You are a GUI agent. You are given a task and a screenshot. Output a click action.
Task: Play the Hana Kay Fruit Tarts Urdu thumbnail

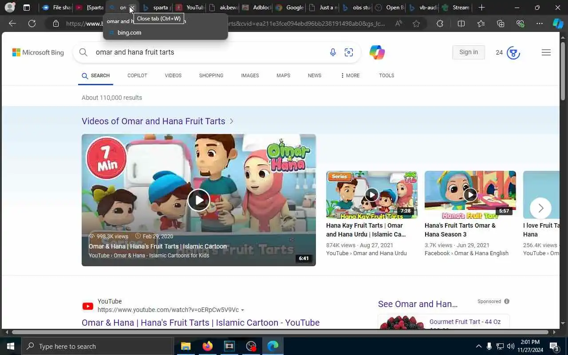(x=372, y=194)
